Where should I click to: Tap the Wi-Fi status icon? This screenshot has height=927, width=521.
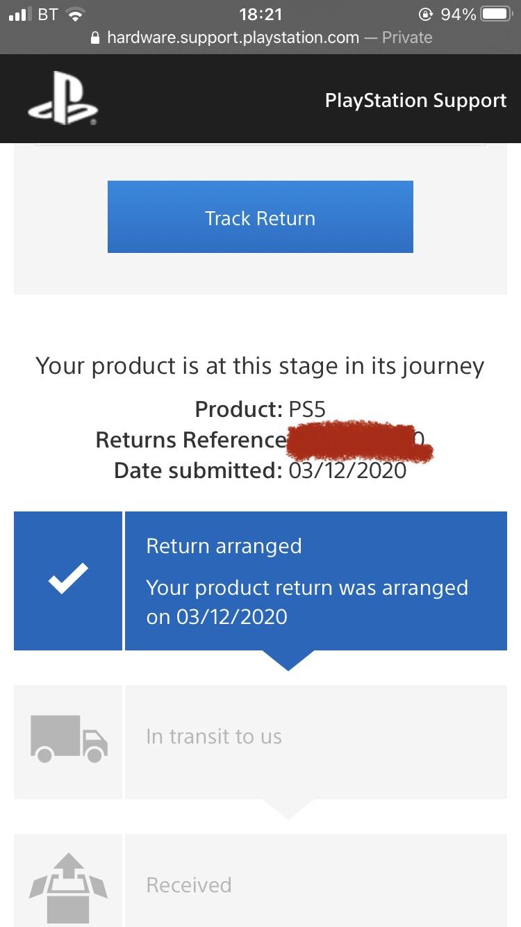74,15
